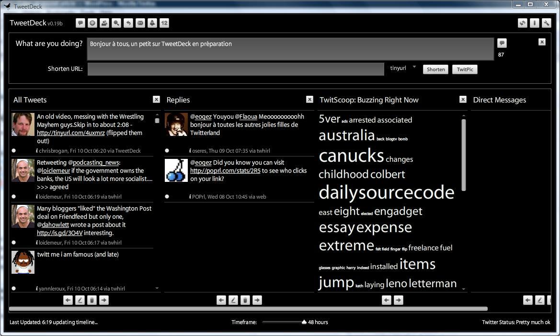Click TwitScoop scroll down arrow
The width and height of the screenshot is (560, 336).
[x=464, y=289]
